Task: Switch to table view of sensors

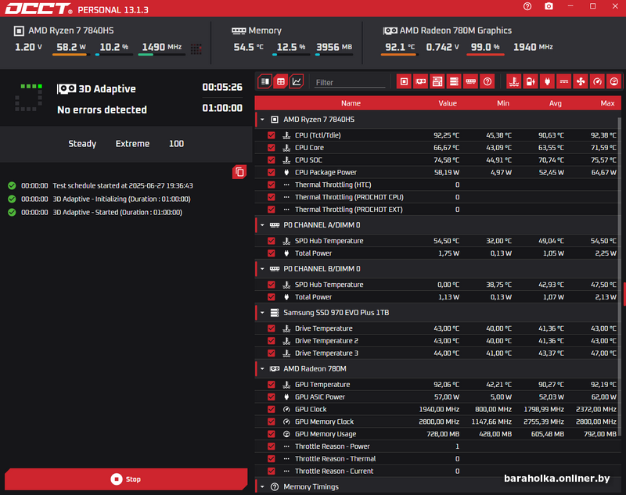Action: click(x=281, y=81)
